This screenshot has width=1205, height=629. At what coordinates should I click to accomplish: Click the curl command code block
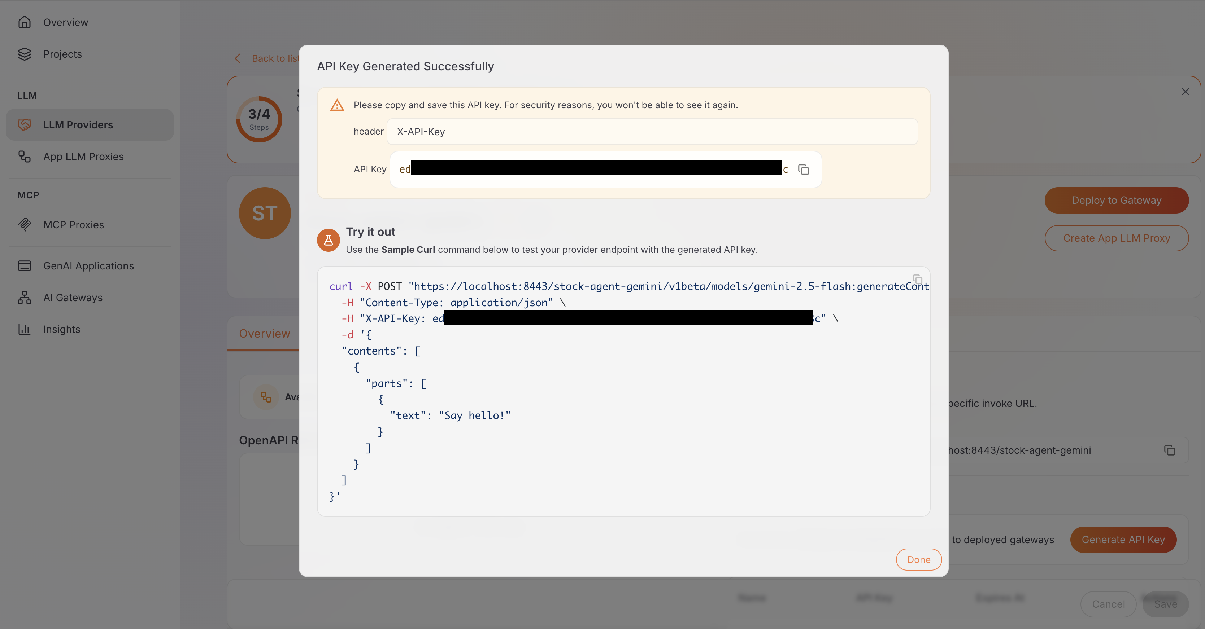[623, 392]
